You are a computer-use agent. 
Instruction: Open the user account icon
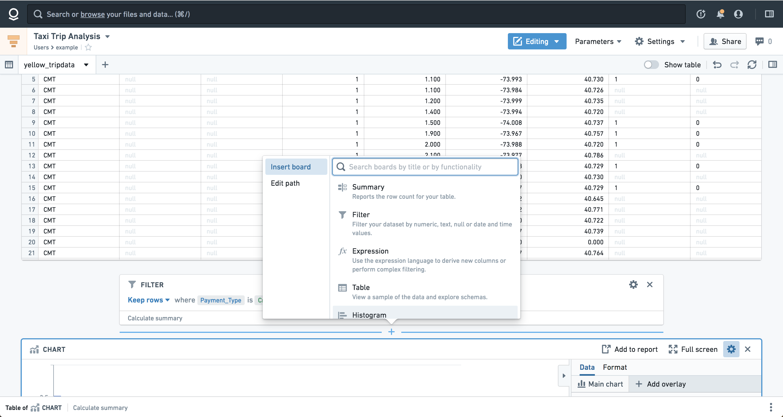click(738, 14)
